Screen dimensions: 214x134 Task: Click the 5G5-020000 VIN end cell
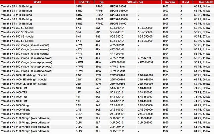(x=145, y=28)
